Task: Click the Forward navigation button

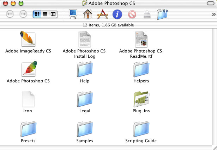Action: pyautogui.click(x=23, y=14)
